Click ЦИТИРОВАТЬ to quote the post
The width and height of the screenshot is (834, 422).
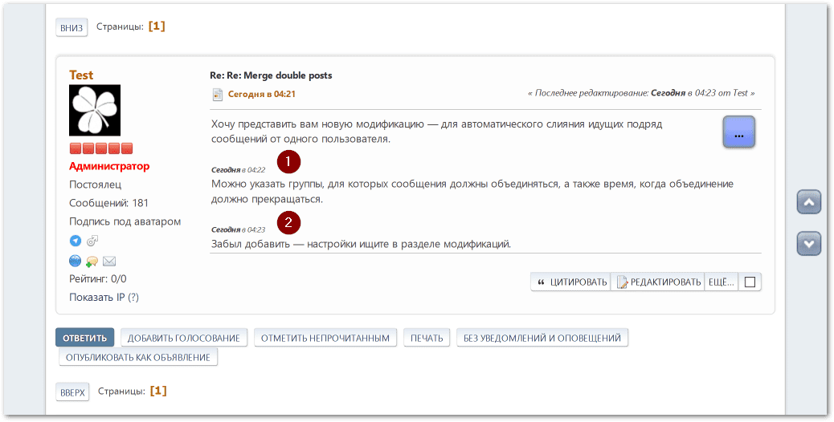[x=571, y=282]
